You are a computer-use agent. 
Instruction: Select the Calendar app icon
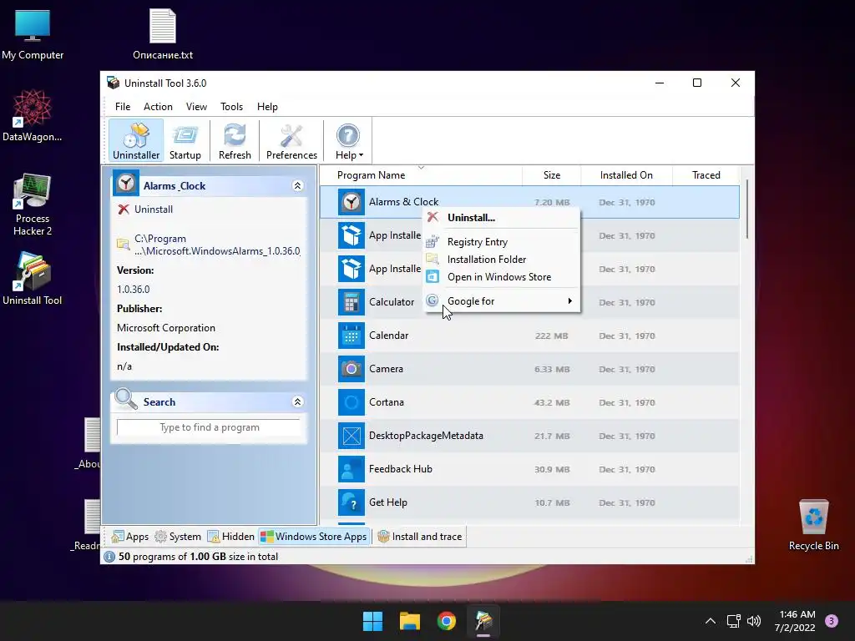(x=352, y=336)
